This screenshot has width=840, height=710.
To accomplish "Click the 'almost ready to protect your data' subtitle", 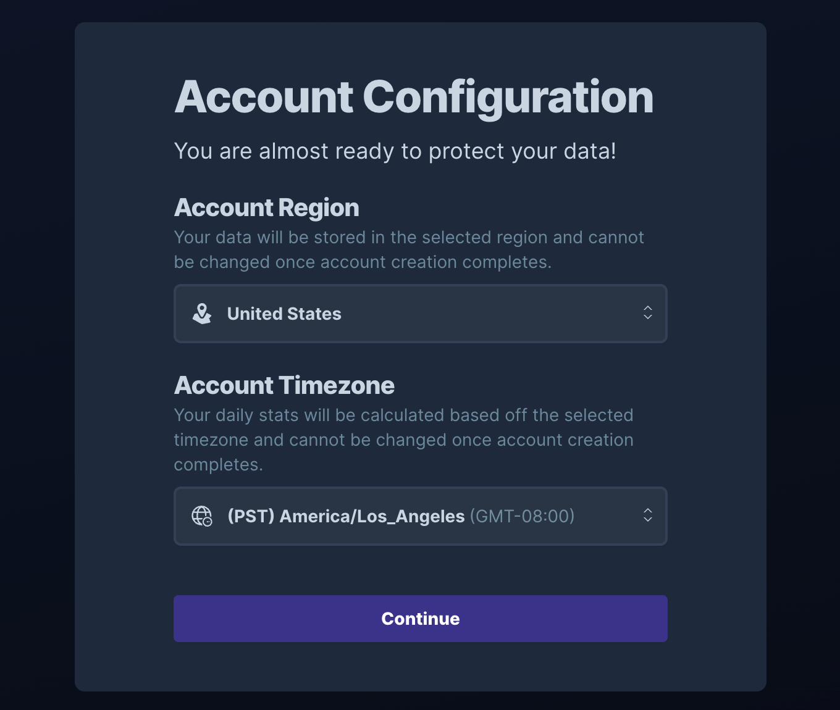I will click(395, 151).
